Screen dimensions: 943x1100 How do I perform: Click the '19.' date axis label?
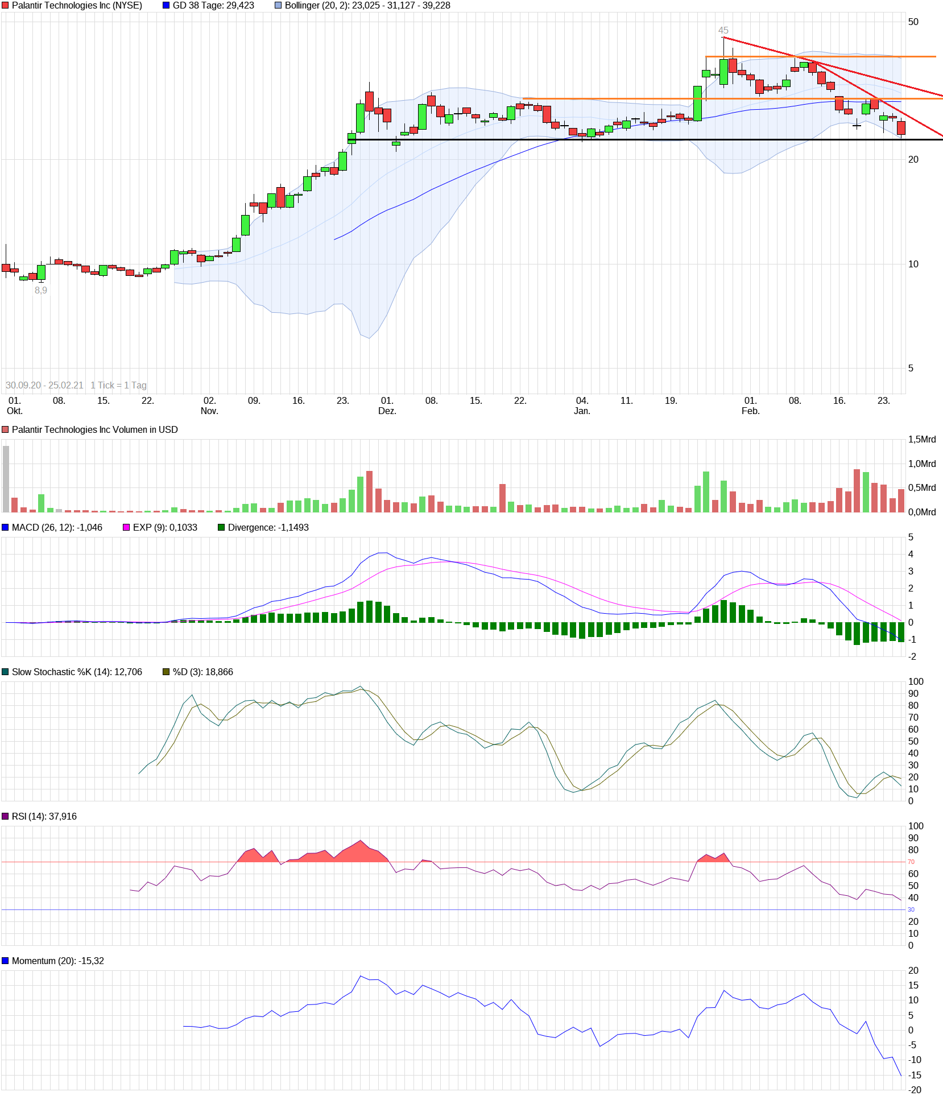[x=671, y=401]
